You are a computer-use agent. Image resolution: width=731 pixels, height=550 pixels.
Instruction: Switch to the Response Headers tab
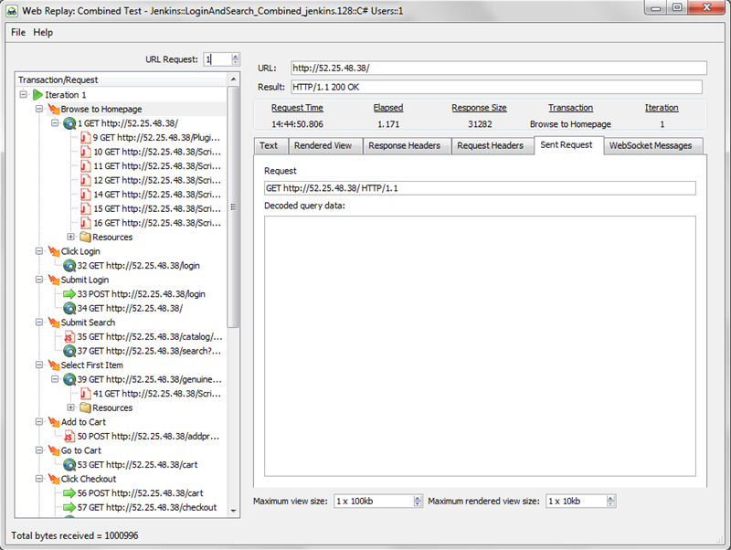(404, 145)
